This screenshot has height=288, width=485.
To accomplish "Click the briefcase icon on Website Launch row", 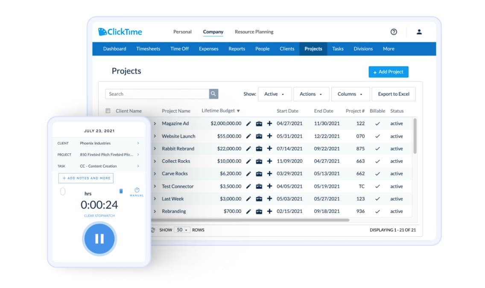I will [260, 136].
